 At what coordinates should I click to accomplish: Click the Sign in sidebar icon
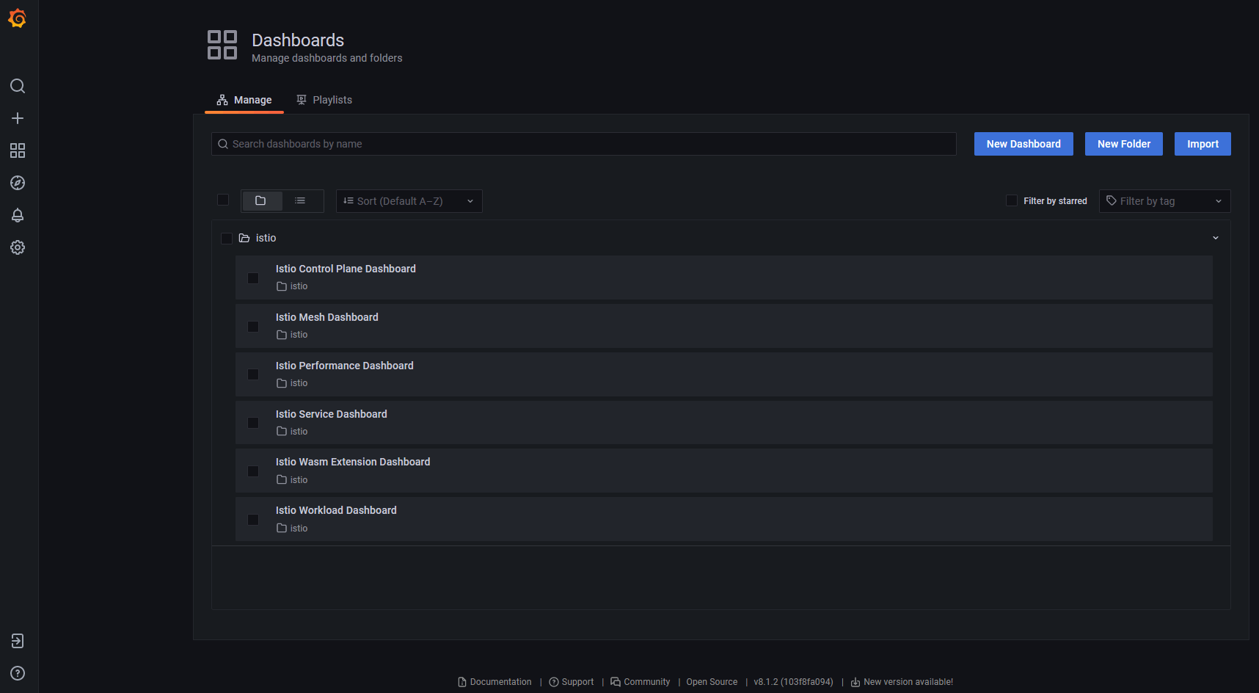[18, 641]
